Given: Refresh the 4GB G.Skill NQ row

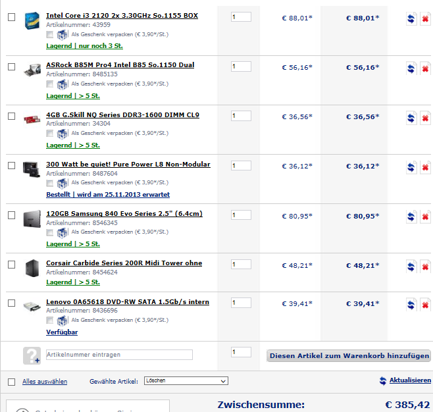Looking at the screenshot, I should click(411, 118).
